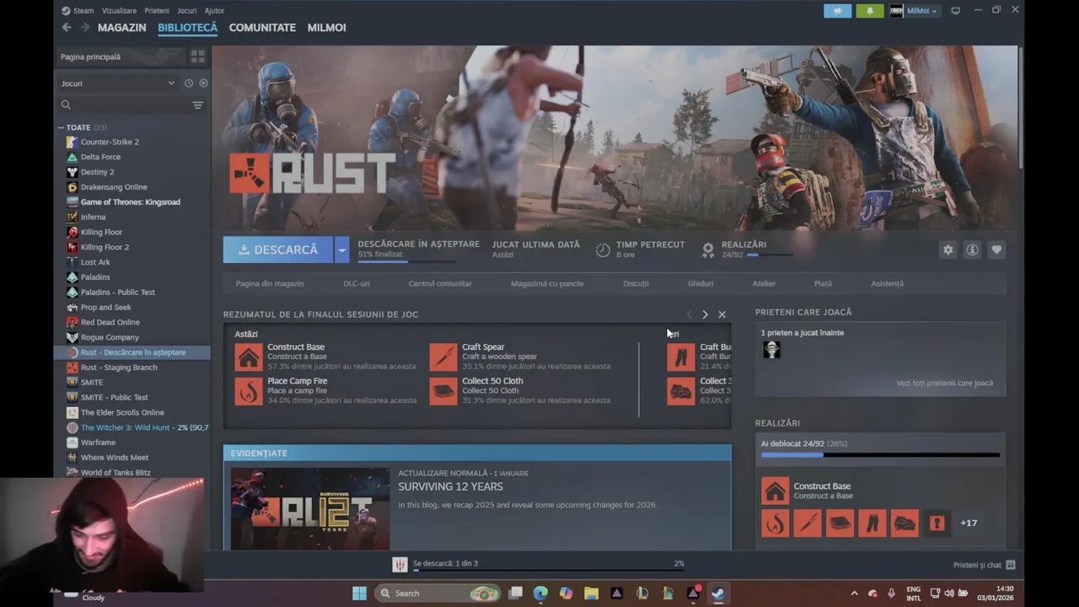Open the Vizualizare menu
Screen dimensions: 1079x607
click(119, 11)
